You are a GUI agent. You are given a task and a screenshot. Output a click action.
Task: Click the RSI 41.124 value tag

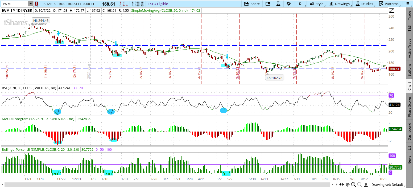coord(395,105)
